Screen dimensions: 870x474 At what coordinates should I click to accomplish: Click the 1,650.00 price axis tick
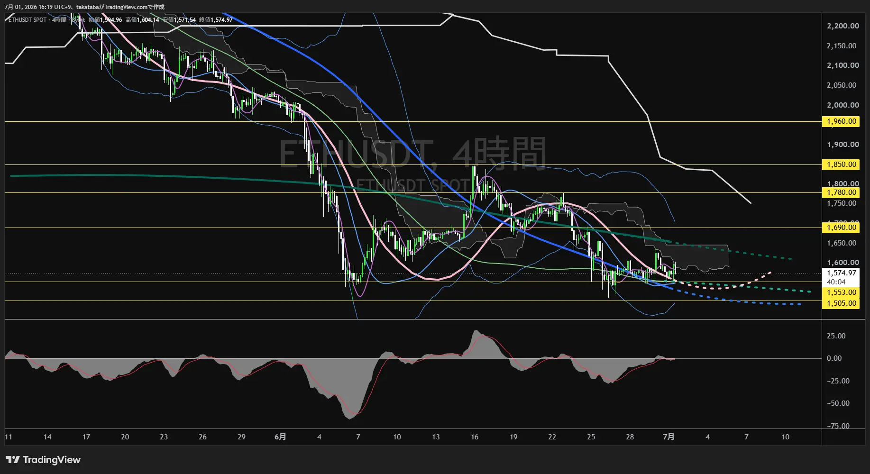pos(842,243)
